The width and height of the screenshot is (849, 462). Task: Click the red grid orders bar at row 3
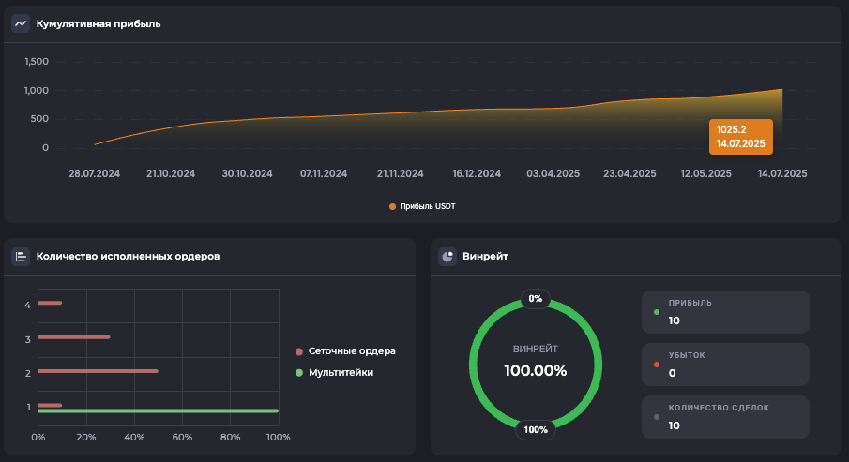(74, 337)
